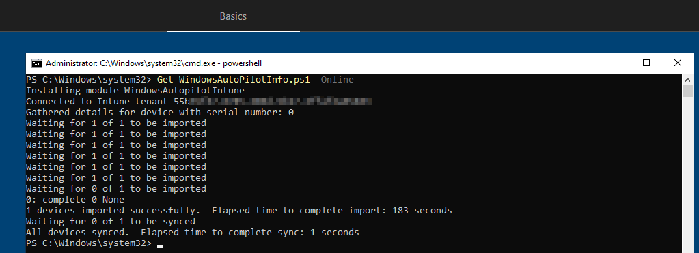
Task: Click the 'All devices synced' output line
Action: pyautogui.click(x=192, y=232)
